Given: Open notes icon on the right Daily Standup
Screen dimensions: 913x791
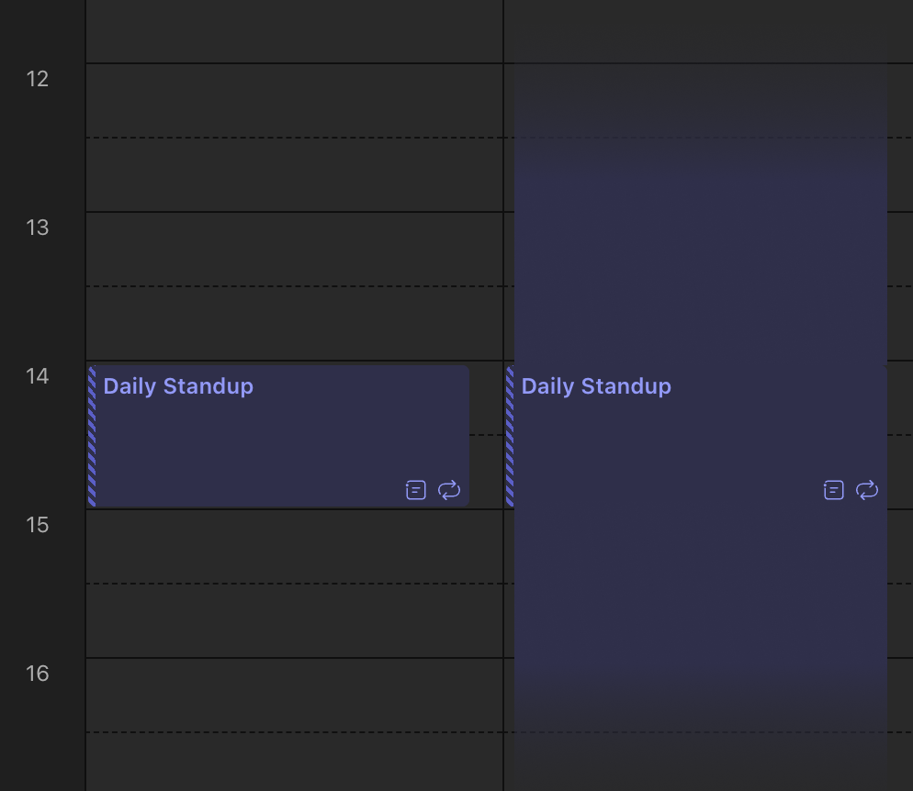Looking at the screenshot, I should pyautogui.click(x=834, y=490).
